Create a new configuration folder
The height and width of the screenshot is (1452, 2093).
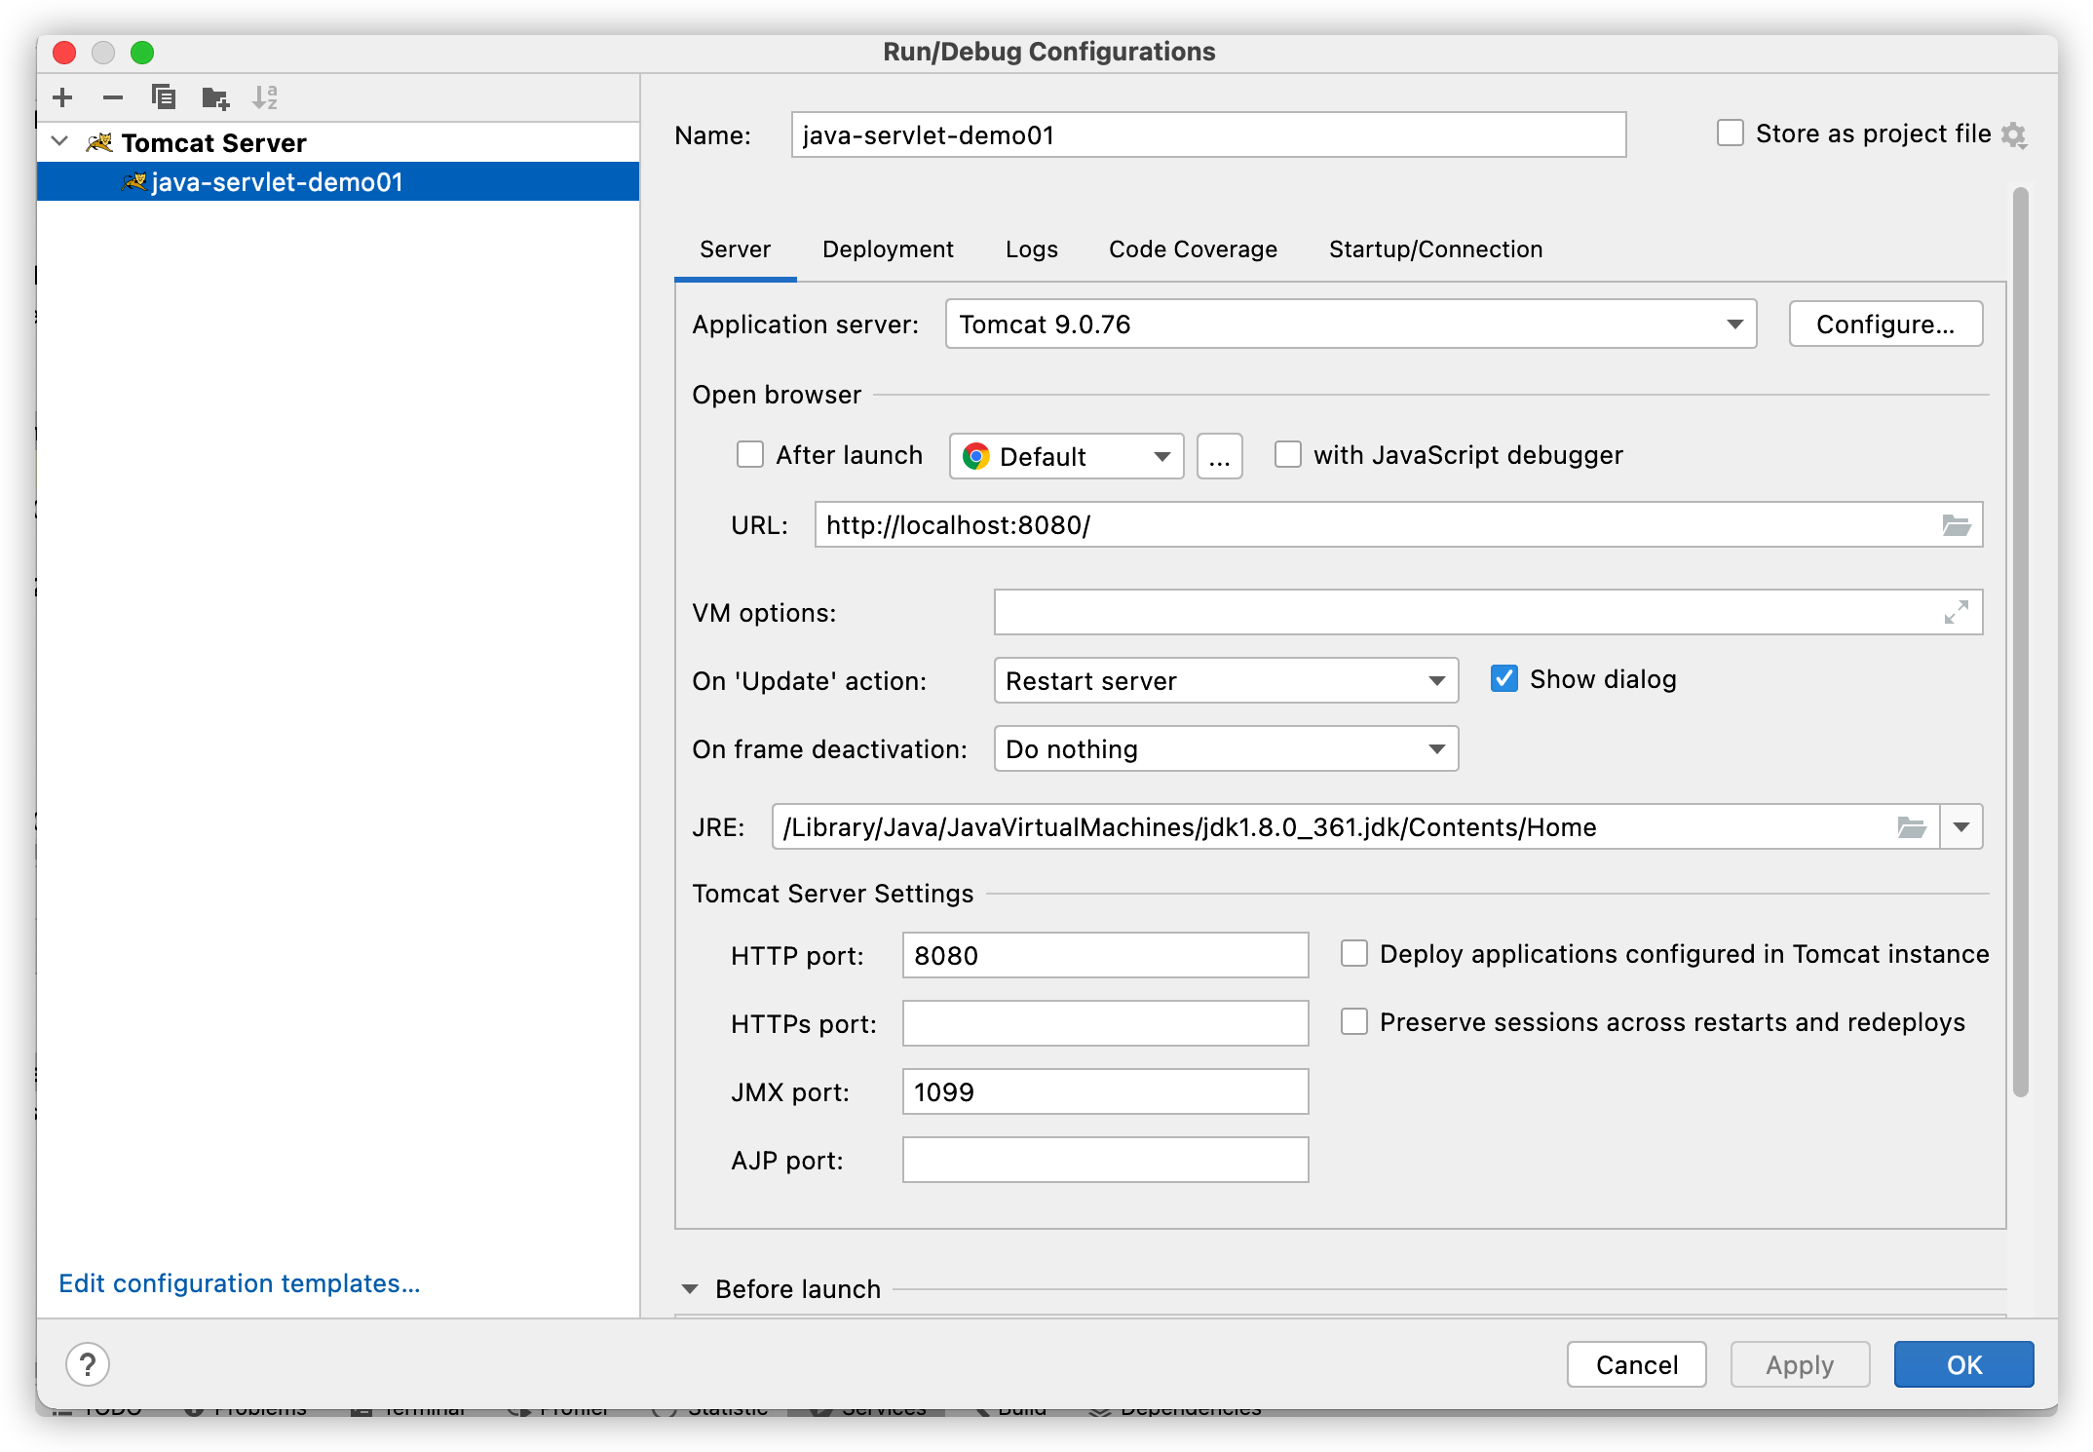[214, 97]
